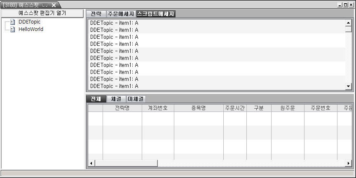
Task: Close the 예스스팟 window tab with X
Action: pyautogui.click(x=54, y=5)
